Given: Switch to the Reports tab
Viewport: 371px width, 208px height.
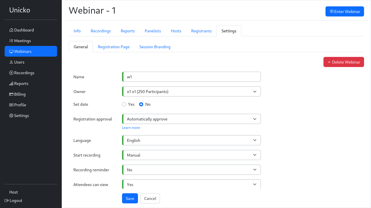Looking at the screenshot, I should tap(128, 31).
